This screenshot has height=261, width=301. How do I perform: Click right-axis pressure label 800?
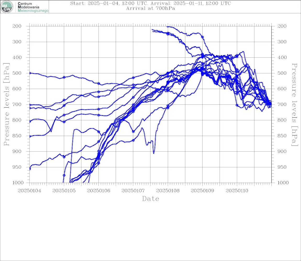[x=282, y=120]
